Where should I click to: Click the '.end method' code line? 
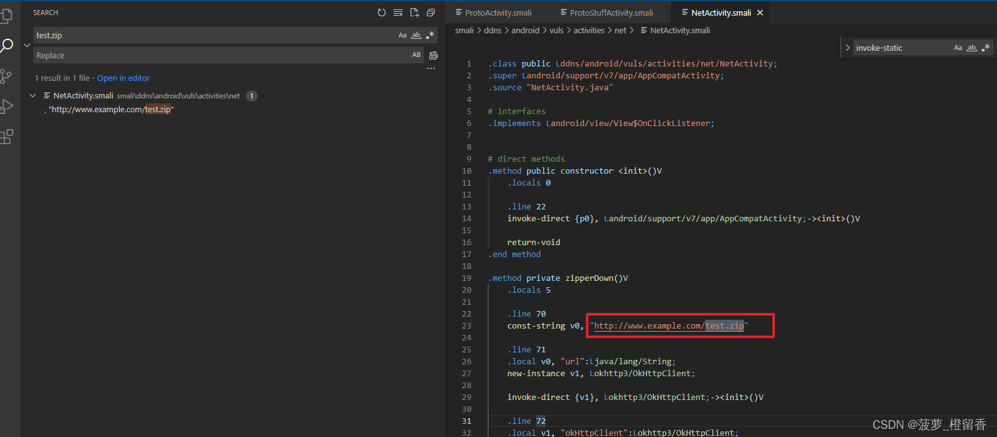tap(514, 255)
